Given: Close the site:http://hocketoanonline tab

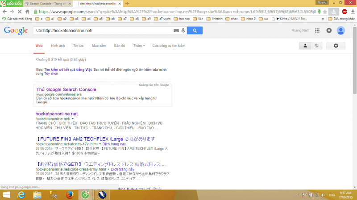Looking at the screenshot, I should [x=120, y=4].
